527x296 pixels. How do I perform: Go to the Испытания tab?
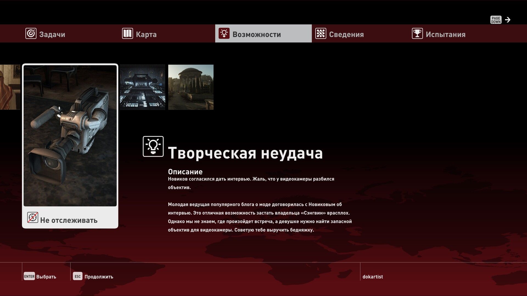click(x=445, y=34)
